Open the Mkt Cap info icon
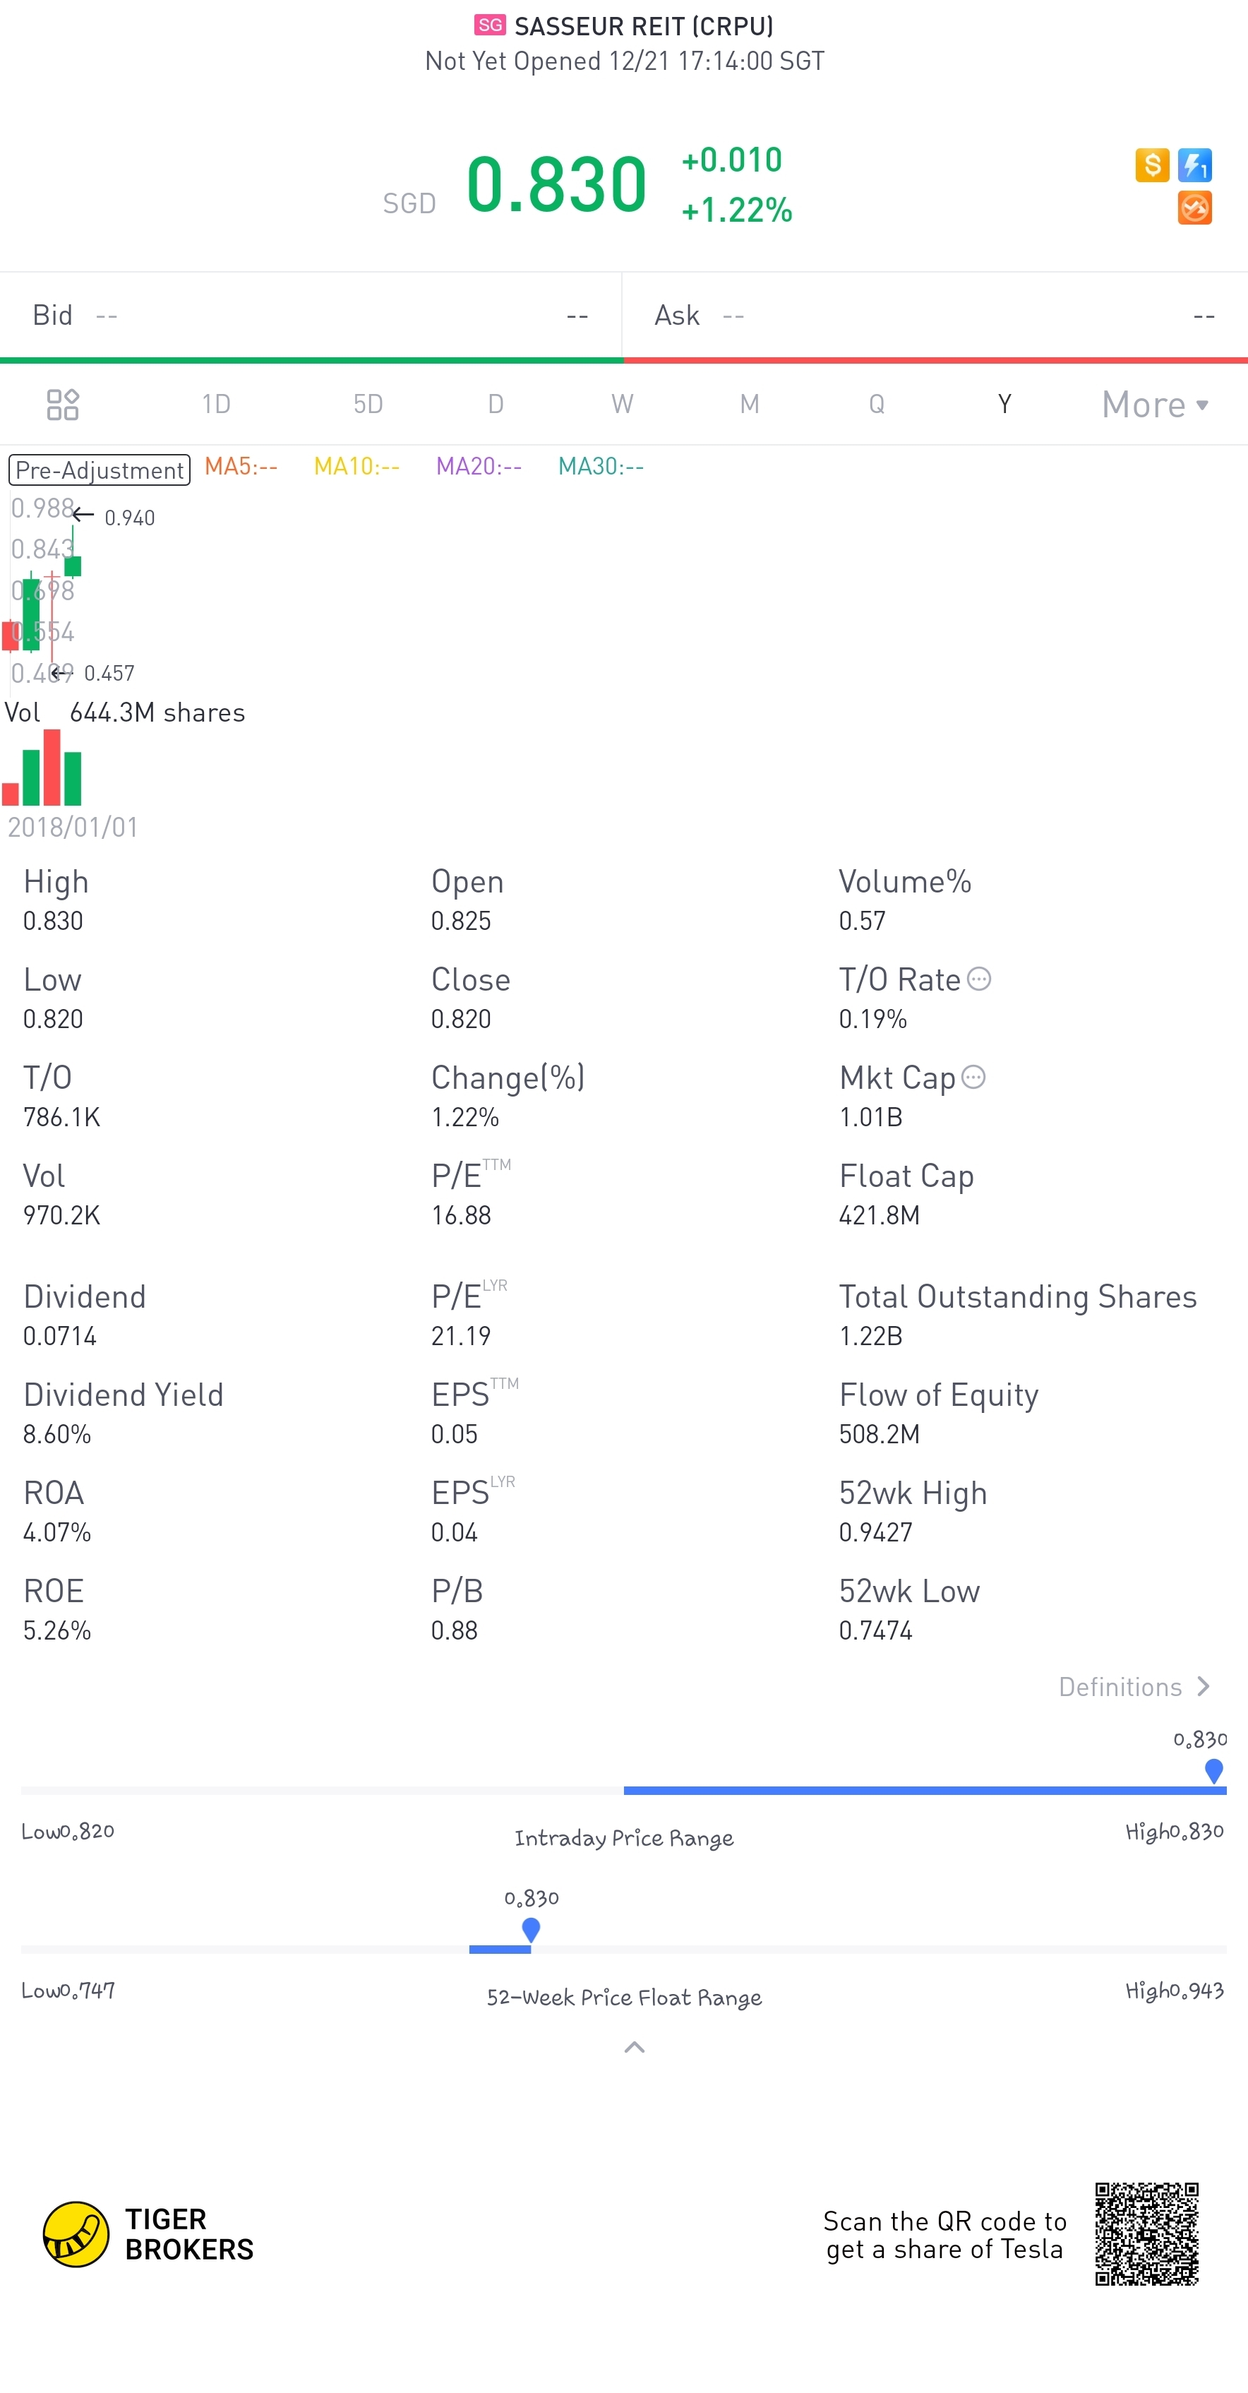Viewport: 1248px width, 2393px height. pos(973,1077)
